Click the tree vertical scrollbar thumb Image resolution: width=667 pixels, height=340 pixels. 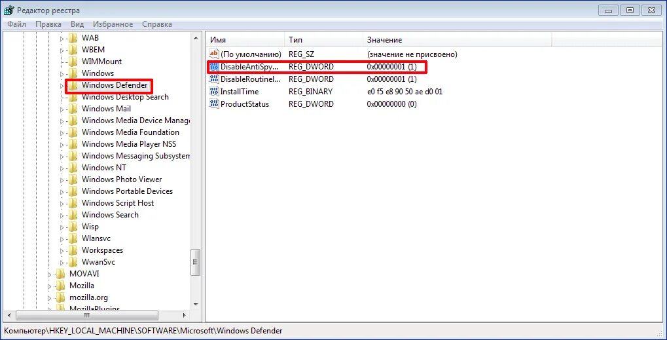[x=196, y=263]
